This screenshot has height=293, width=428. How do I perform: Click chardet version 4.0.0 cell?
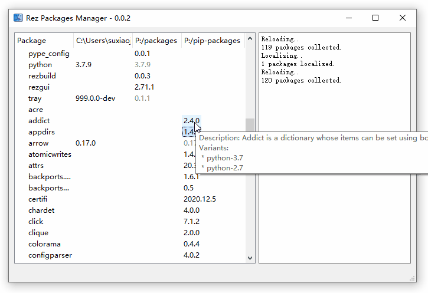191,210
